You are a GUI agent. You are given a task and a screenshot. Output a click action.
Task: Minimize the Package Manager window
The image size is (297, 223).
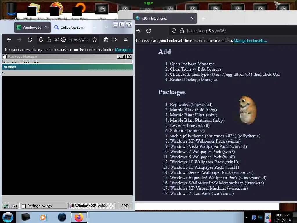click(119, 57)
